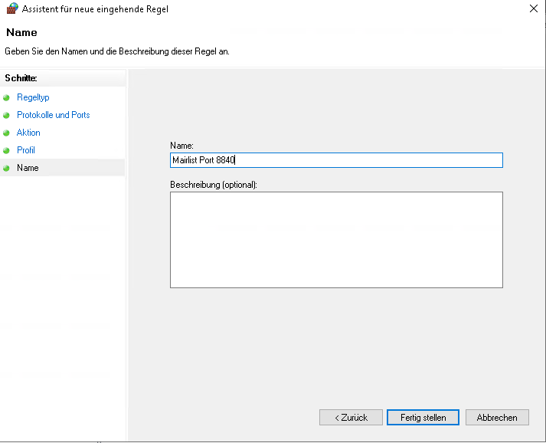Focus the Name field containing Mairlist Port 8840
546x443 pixels.
(336, 160)
